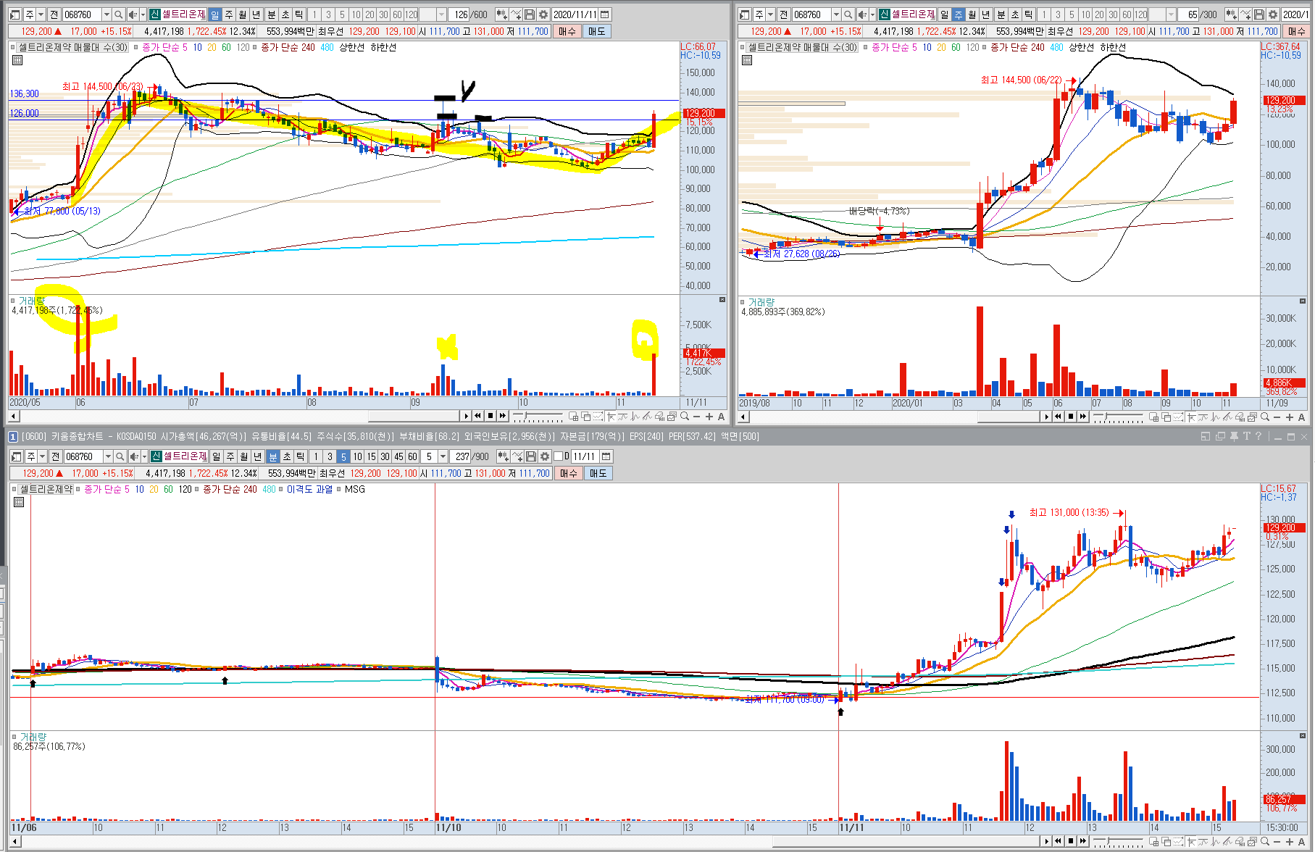Click horizontal scrollbar thumb under top-left chart
Image resolution: width=1315 pixels, height=852 pixels.
tap(414, 416)
